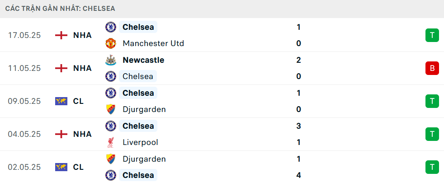The height and width of the screenshot is (182, 444).
Task: Click England flag icon for 04.05.25 match
Action: click(x=61, y=134)
